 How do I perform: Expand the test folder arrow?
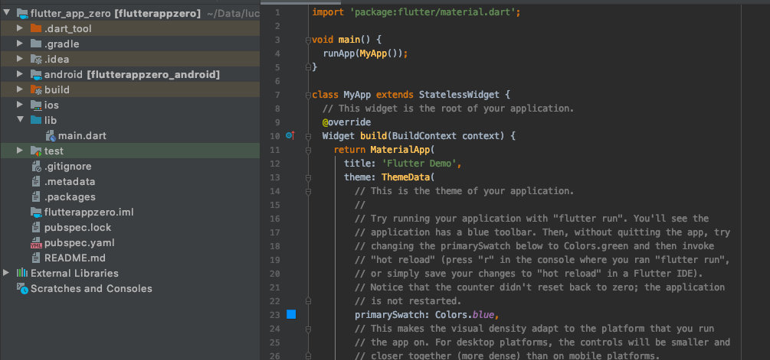[x=20, y=151]
